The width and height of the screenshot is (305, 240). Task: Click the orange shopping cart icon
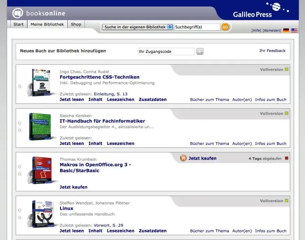coord(183,158)
